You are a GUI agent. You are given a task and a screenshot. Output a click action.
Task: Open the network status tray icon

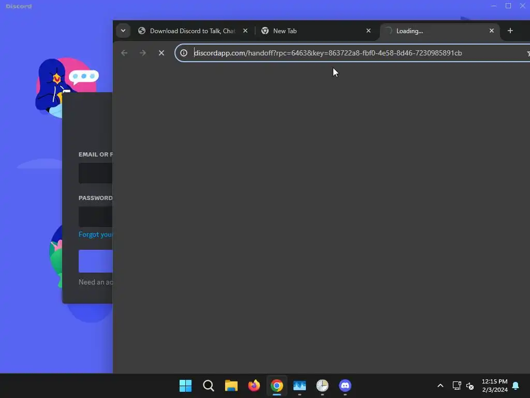(457, 386)
